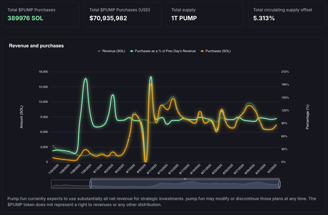Open the Total $PUMP Purchases card
Screen dimensions: 328x215
click(x=41, y=15)
